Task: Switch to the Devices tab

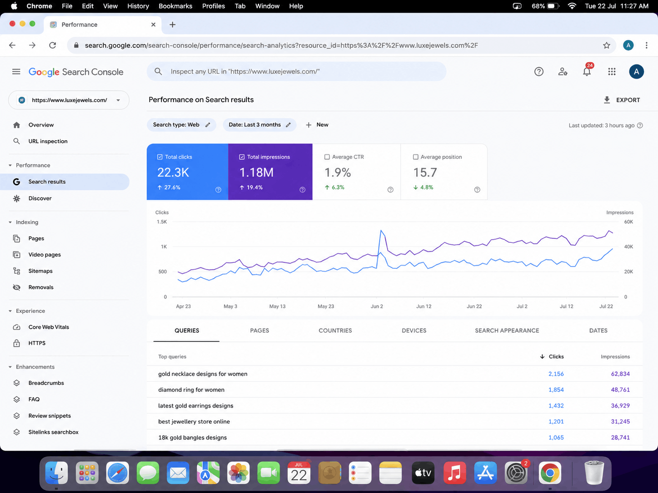Action: 414,330
